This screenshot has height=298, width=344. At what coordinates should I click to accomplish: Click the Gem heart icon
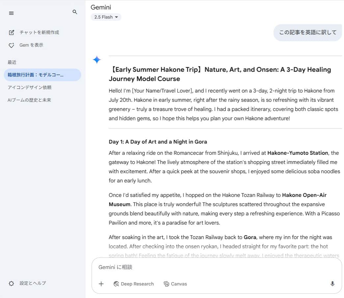pos(12,45)
